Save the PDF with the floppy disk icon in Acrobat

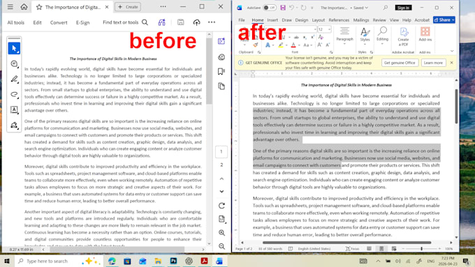[180, 22]
